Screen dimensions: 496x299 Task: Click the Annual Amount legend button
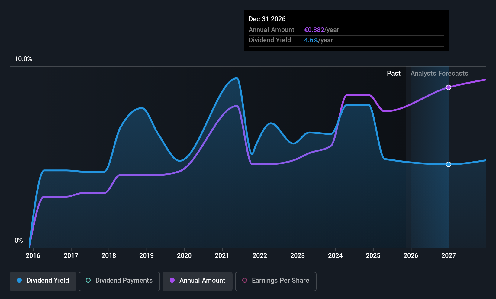point(197,281)
